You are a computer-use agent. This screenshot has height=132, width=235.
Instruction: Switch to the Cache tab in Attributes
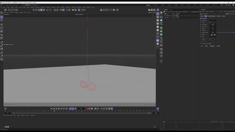[218, 16]
